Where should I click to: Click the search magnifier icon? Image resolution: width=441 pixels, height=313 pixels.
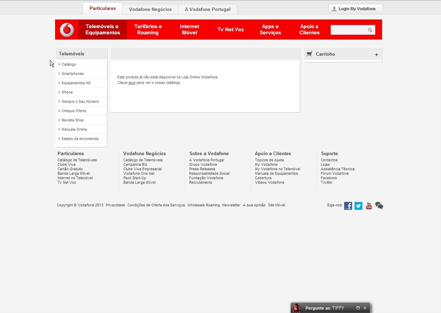370,30
